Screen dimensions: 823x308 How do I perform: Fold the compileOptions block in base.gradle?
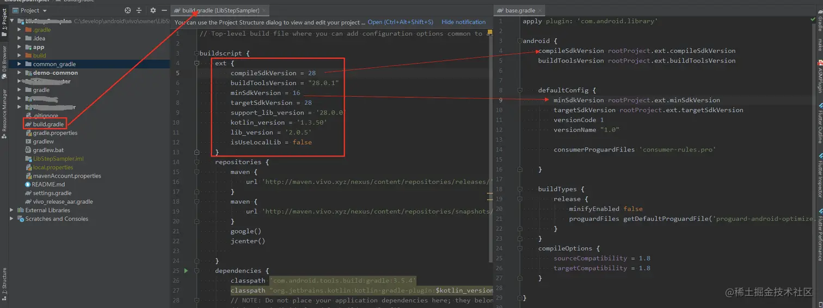click(520, 248)
